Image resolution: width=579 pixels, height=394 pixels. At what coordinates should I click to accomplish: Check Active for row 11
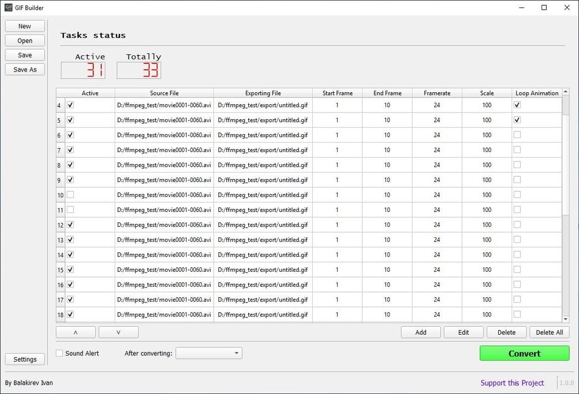coord(70,210)
